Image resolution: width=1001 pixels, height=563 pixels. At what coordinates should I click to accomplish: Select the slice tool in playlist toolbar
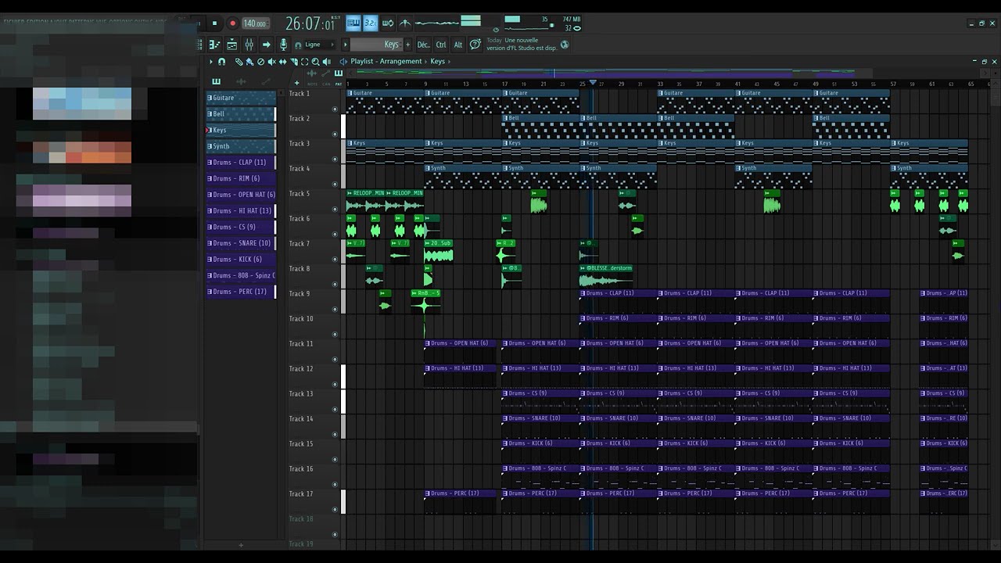(294, 62)
